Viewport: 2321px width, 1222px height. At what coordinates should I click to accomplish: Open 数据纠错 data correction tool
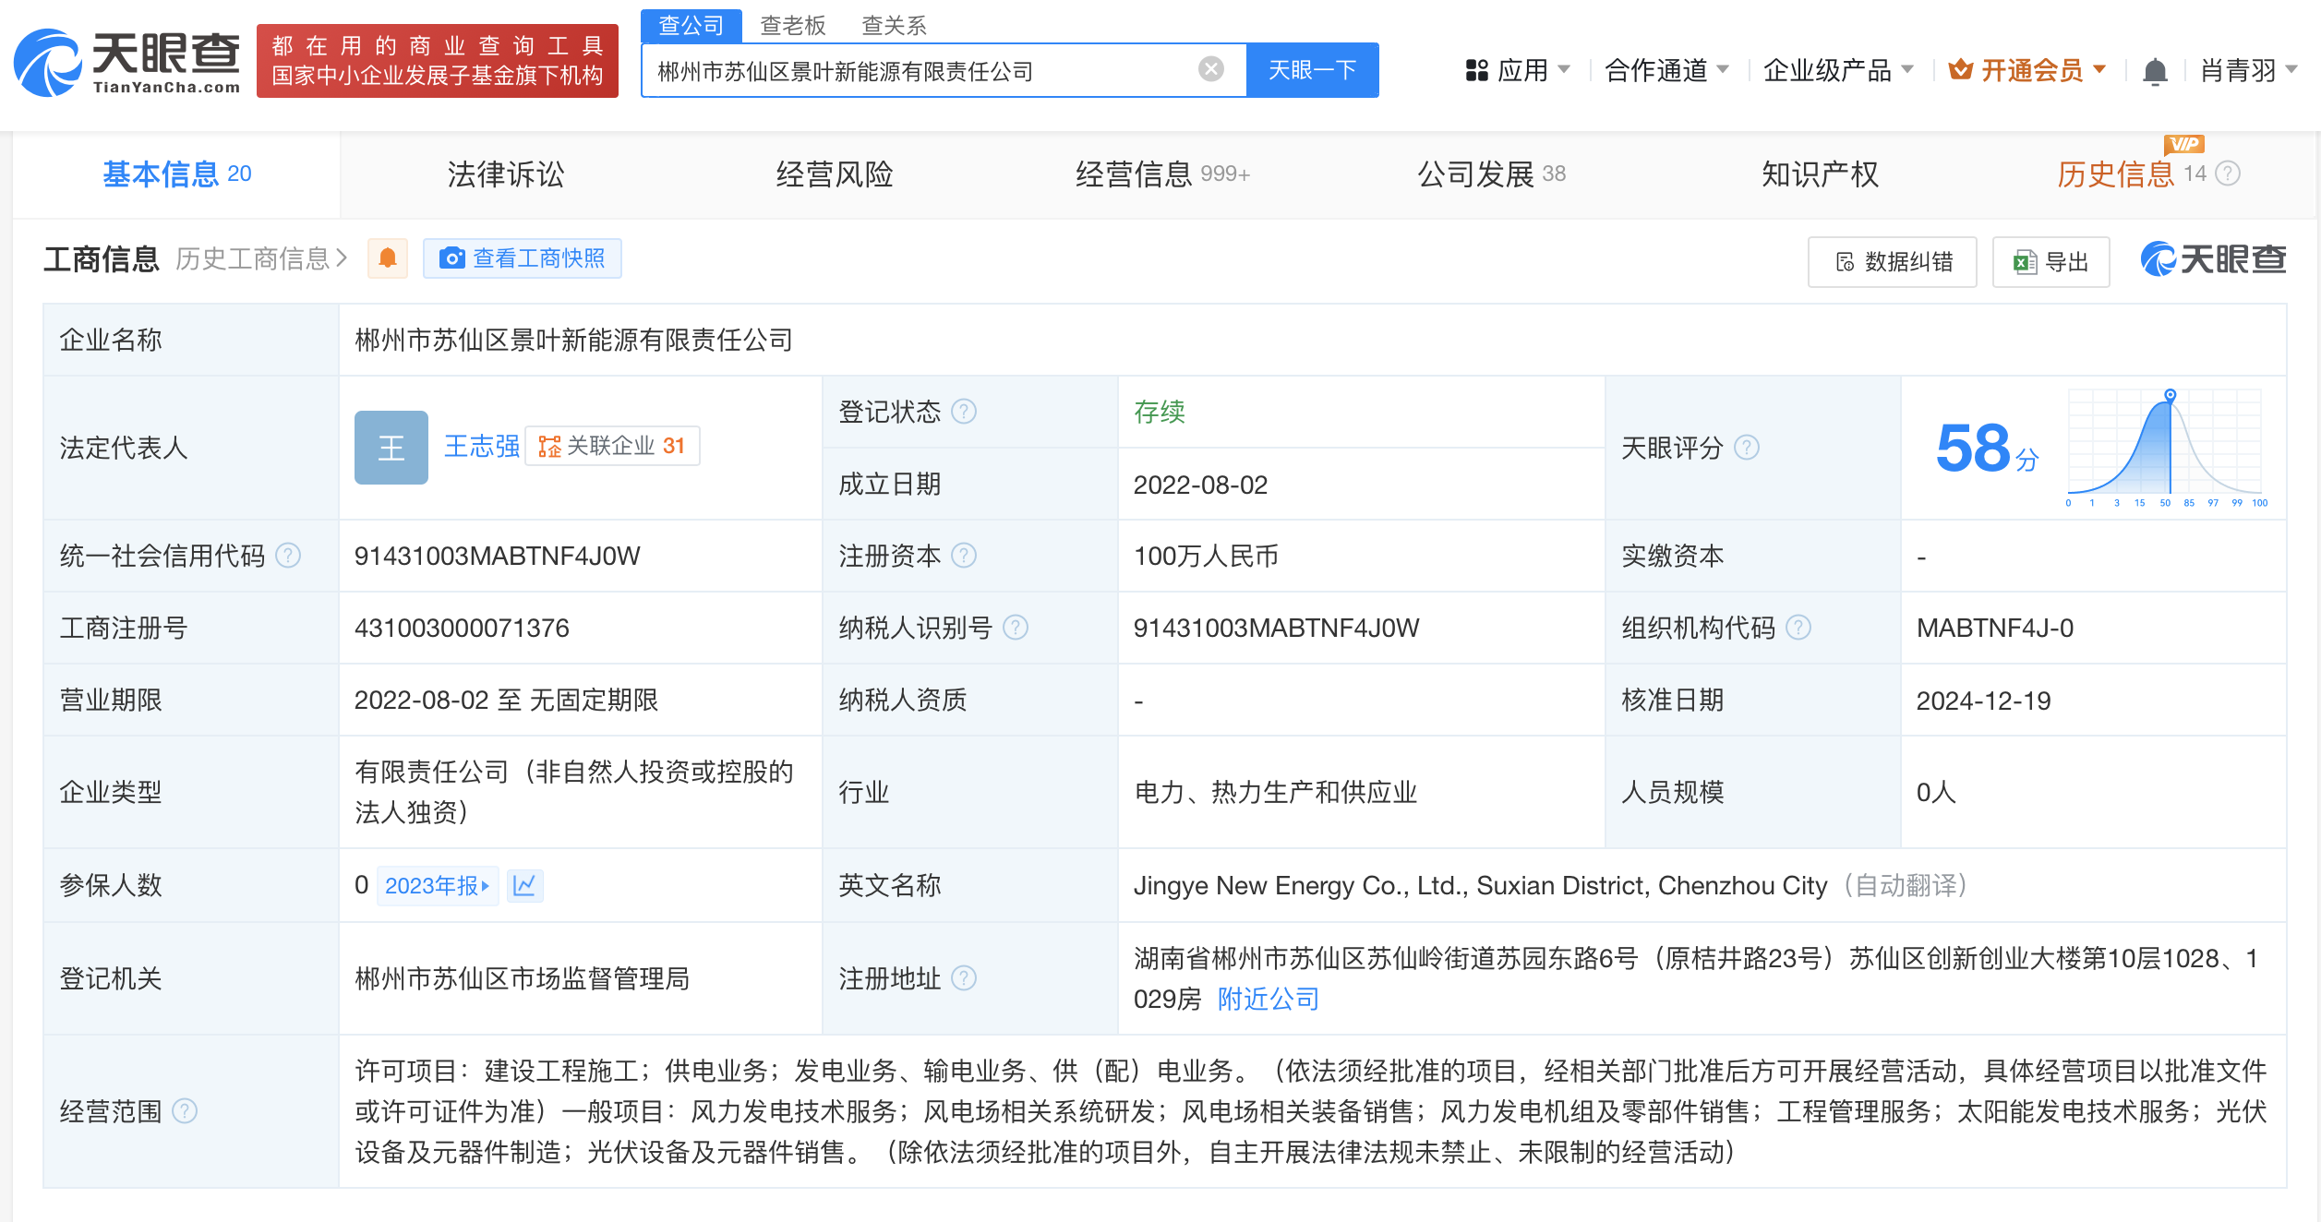click(x=1892, y=261)
